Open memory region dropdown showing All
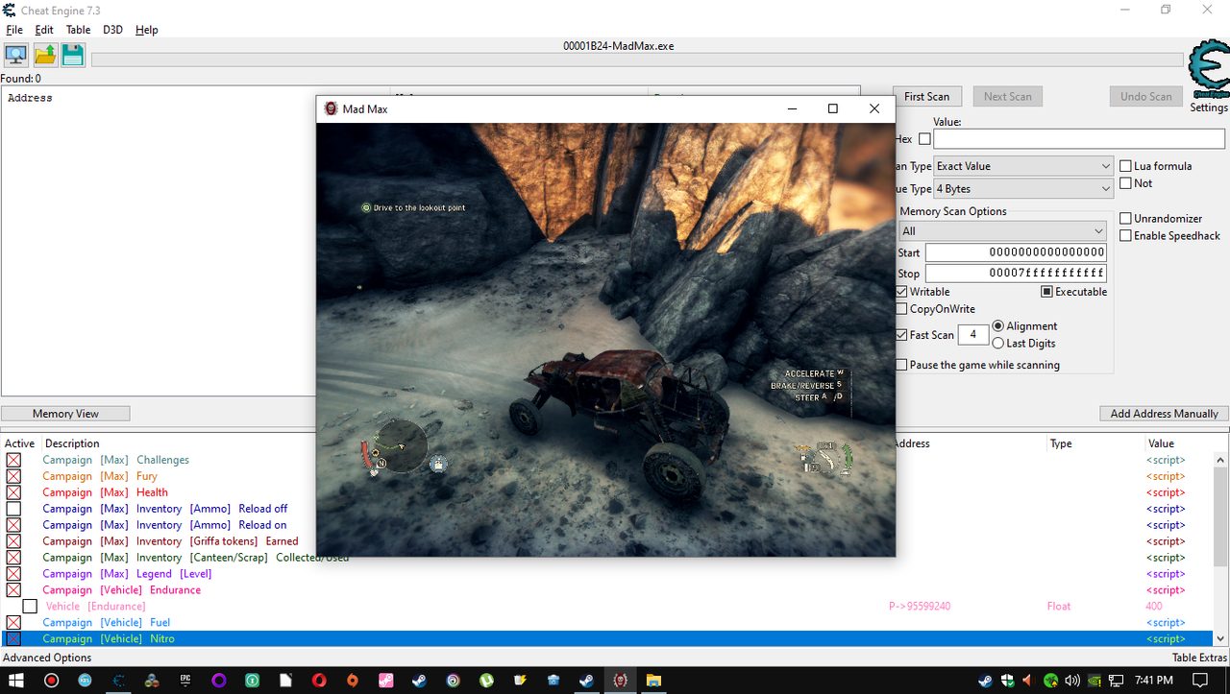Viewport: 1230px width, 694px height. tap(1003, 231)
